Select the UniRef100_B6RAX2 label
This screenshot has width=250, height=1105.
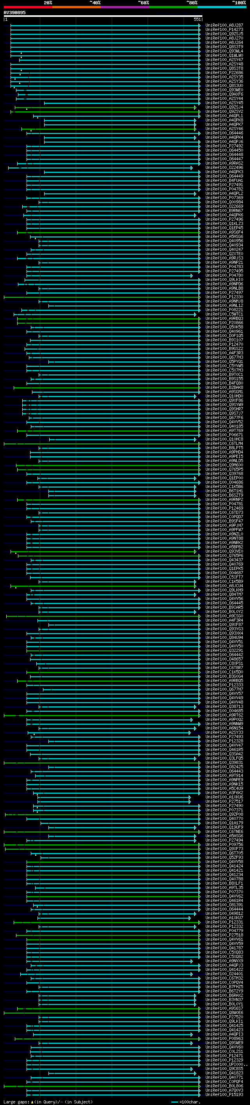[x=224, y=996]
